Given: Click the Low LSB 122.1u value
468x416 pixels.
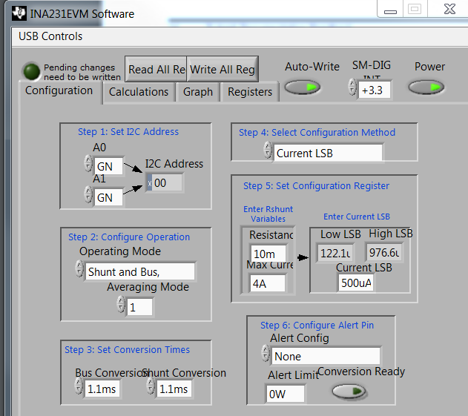Looking at the screenshot, I should tap(335, 253).
